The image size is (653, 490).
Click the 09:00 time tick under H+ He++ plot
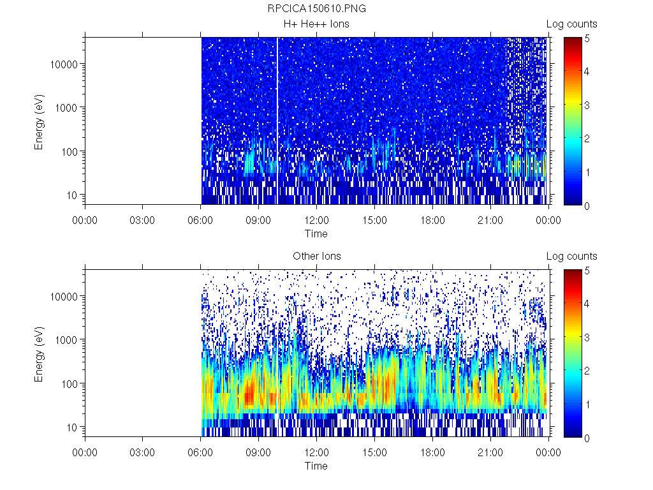258,220
